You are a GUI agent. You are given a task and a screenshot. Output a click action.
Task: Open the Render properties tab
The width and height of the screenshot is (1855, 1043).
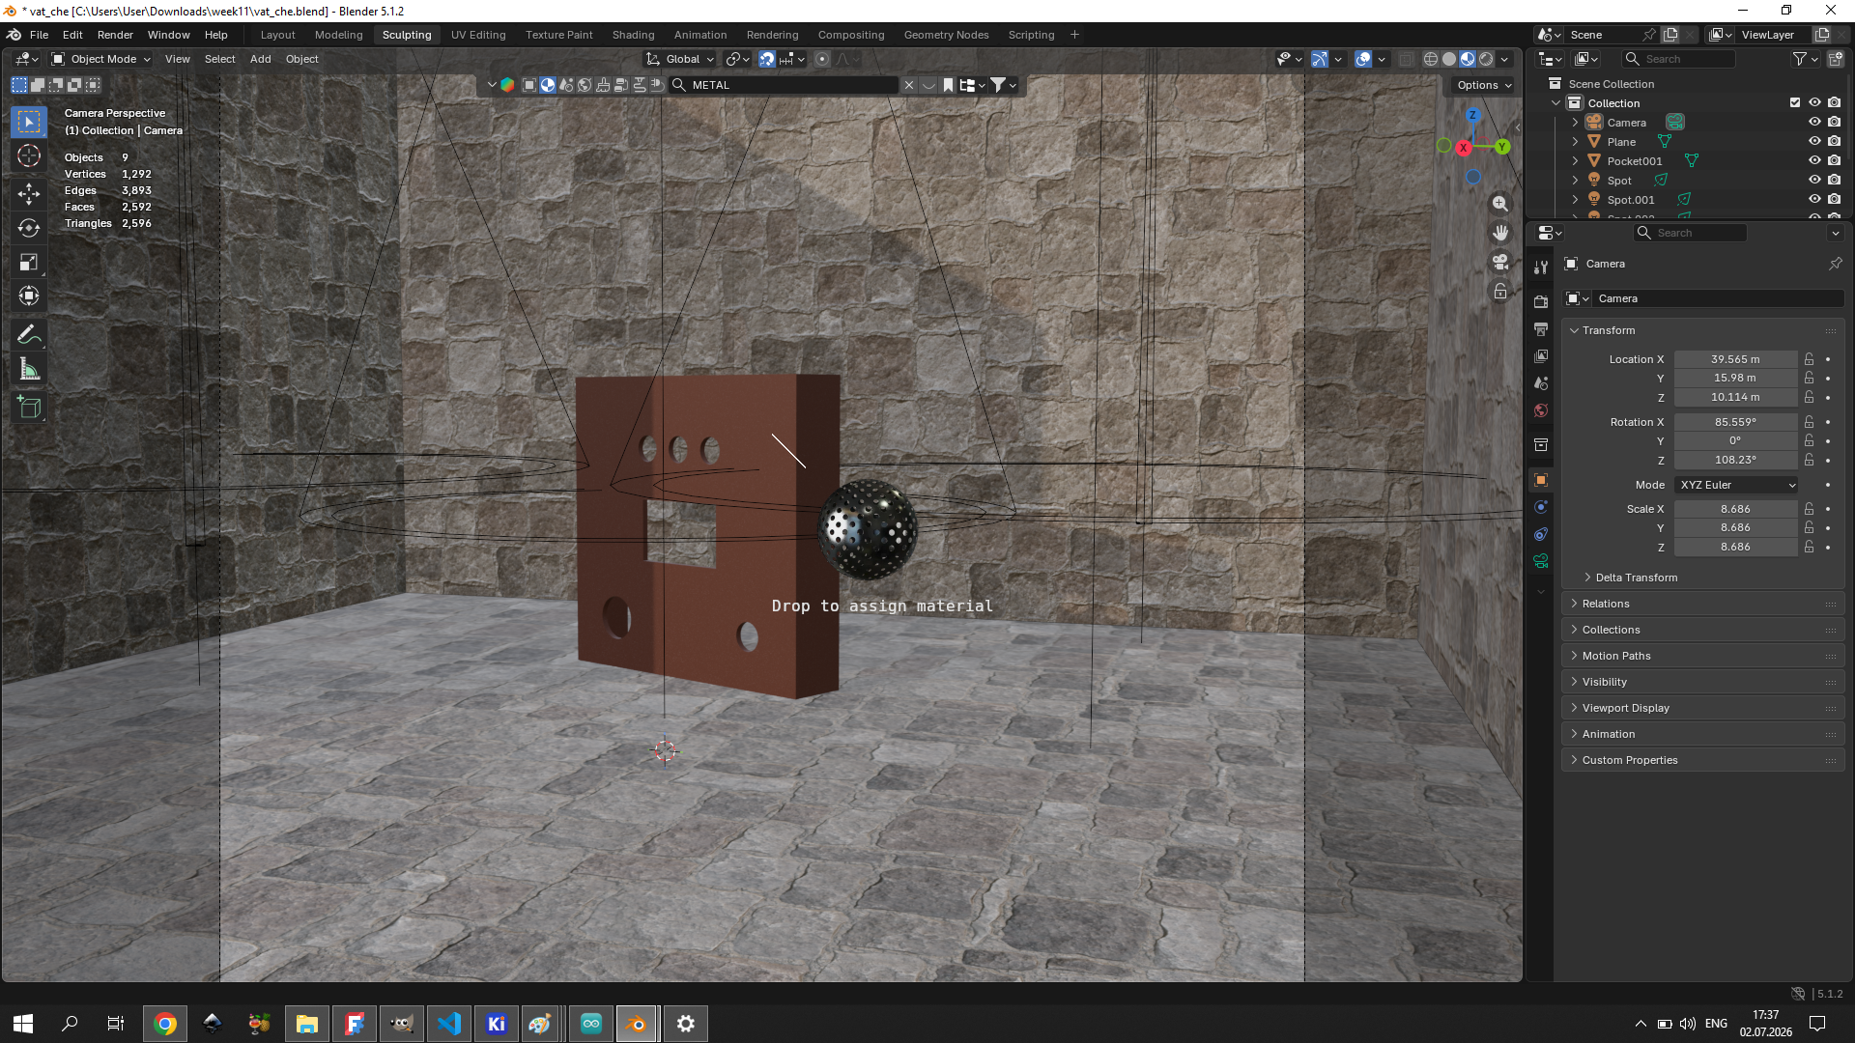point(1541,302)
